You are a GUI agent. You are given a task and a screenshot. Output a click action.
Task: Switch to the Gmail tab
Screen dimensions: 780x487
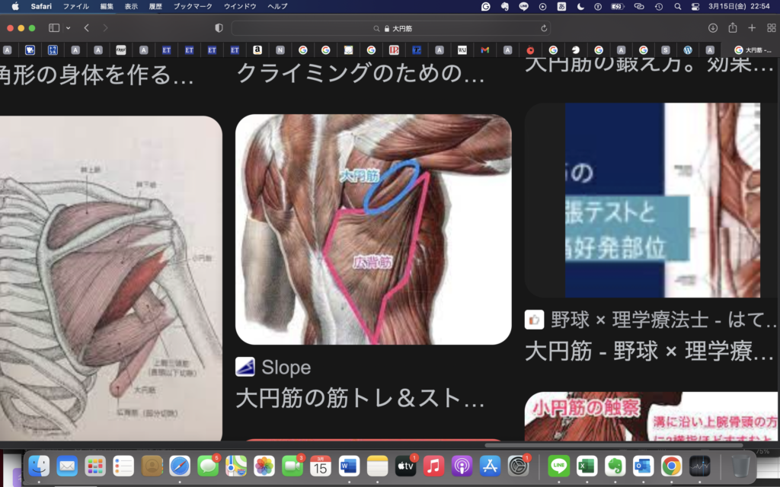coord(484,50)
